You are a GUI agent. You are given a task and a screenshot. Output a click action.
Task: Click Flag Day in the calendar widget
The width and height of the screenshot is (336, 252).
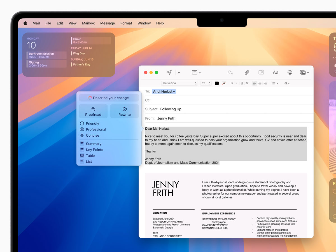tap(79, 53)
